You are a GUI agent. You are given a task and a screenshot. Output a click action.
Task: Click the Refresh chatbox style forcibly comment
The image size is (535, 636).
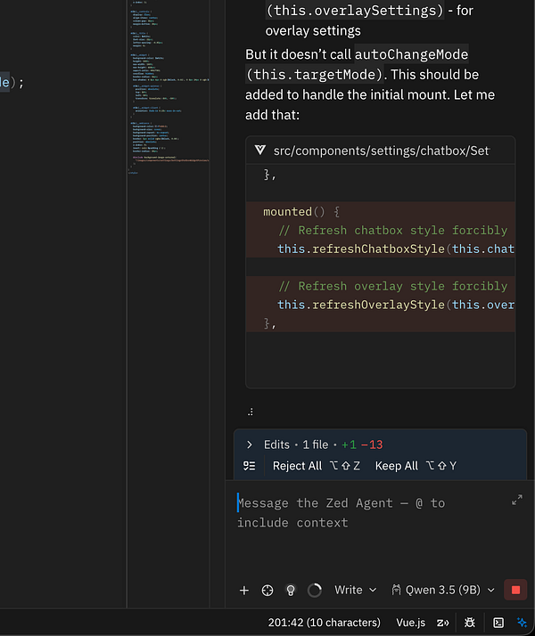tap(393, 230)
